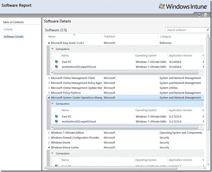
Task: Click scroll left arrow in Easy Assist list
Action: click(x=52, y=73)
